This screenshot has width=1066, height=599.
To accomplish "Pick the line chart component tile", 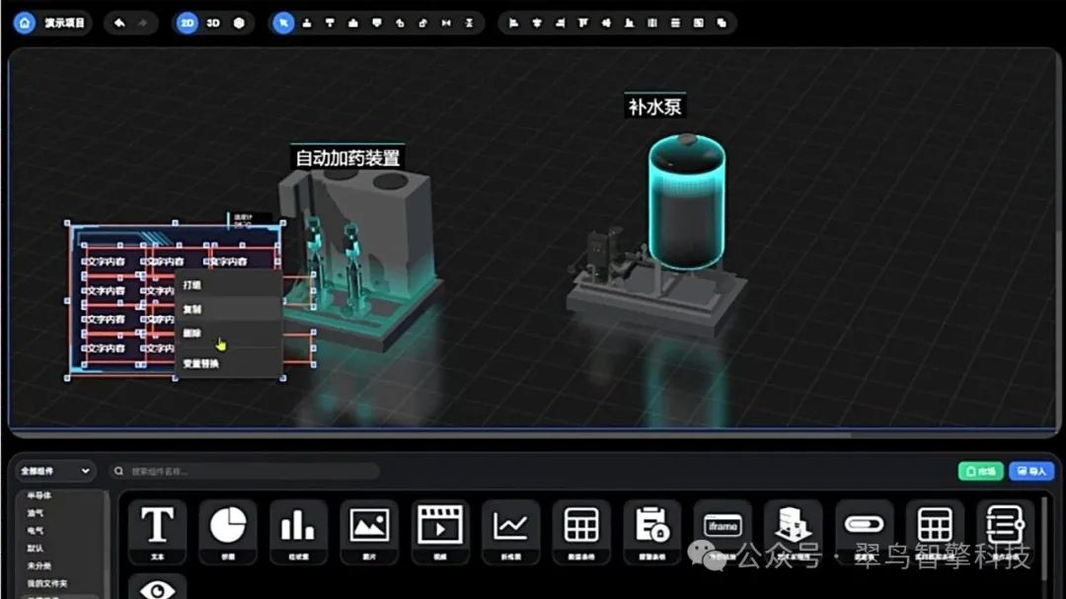I will (x=510, y=532).
